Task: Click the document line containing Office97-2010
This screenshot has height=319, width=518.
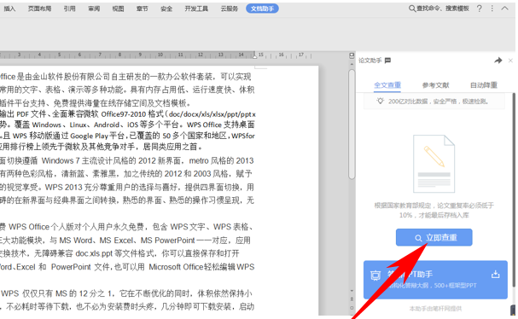Action: [x=128, y=114]
